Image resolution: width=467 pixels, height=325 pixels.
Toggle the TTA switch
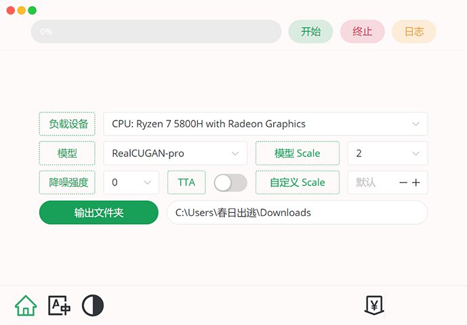(x=230, y=183)
